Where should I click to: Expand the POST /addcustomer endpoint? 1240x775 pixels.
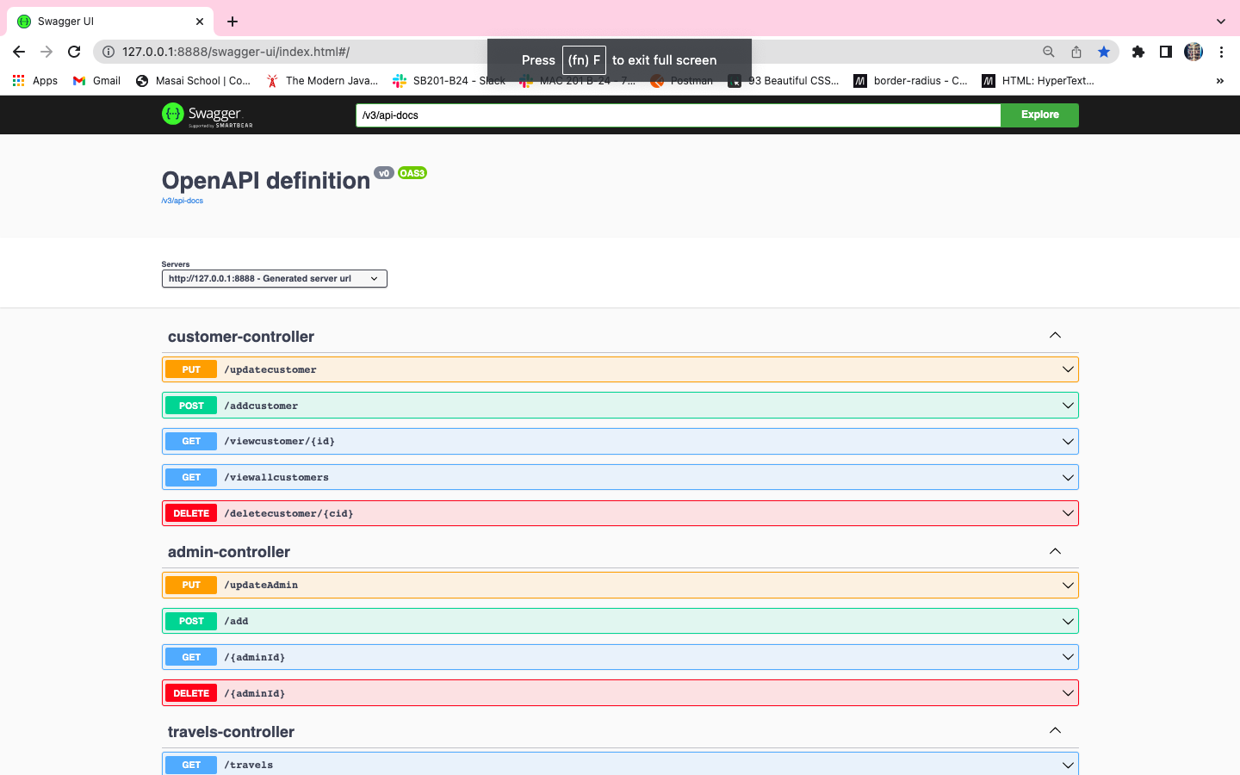pos(619,406)
